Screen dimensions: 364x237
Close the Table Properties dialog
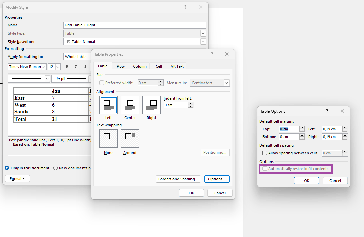click(x=227, y=54)
